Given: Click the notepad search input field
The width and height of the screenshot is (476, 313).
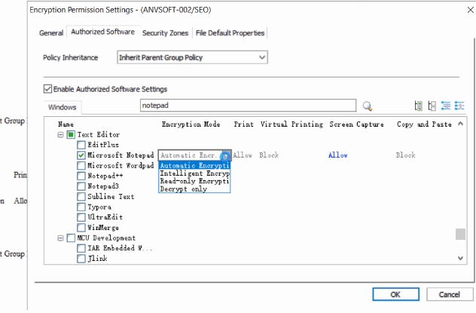Looking at the screenshot, I should [x=248, y=106].
